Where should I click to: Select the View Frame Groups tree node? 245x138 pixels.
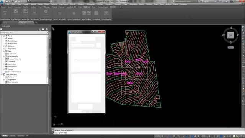(x=15, y=72)
